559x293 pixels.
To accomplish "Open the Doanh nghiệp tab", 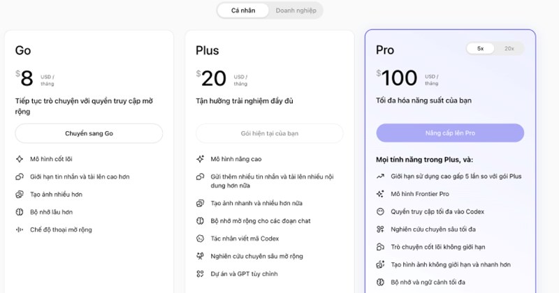I will (296, 10).
